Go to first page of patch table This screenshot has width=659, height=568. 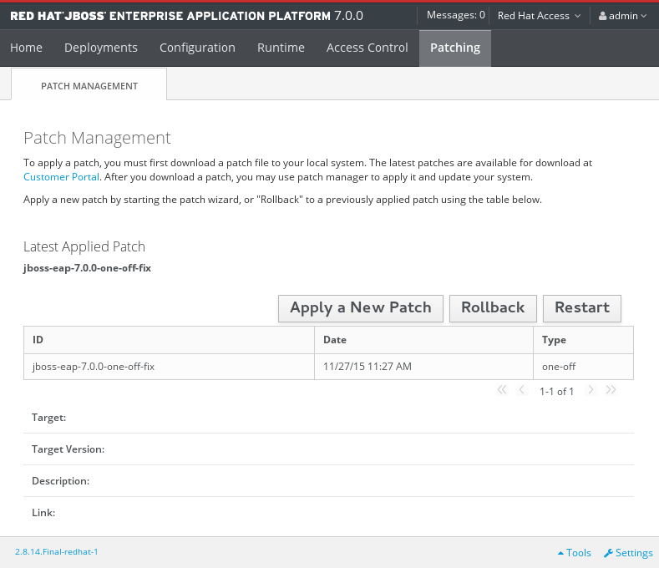tap(502, 390)
